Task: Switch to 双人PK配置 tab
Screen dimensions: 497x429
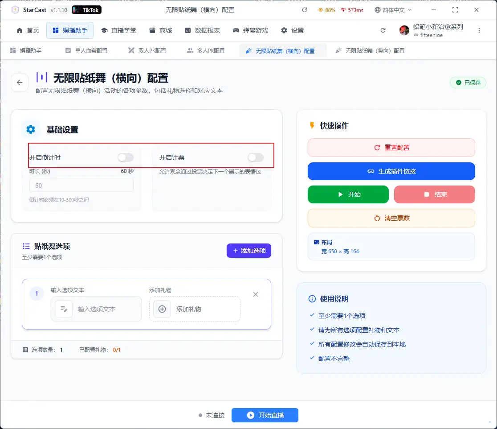Action: [x=147, y=51]
